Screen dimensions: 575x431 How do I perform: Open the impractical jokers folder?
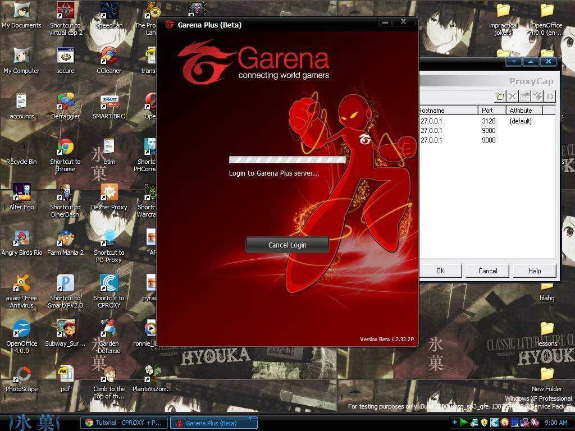pyautogui.click(x=503, y=19)
